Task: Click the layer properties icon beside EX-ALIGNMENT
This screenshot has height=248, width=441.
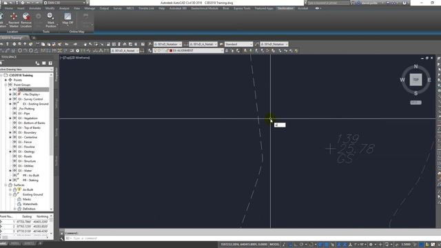Action: coord(150,50)
